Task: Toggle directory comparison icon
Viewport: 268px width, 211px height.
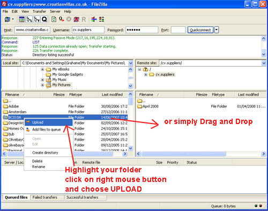Action: pyautogui.click(x=102, y=19)
